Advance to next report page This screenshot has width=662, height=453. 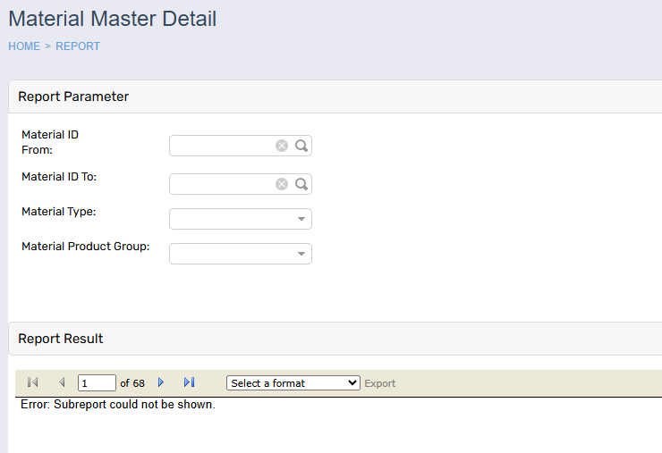pyautogui.click(x=161, y=382)
